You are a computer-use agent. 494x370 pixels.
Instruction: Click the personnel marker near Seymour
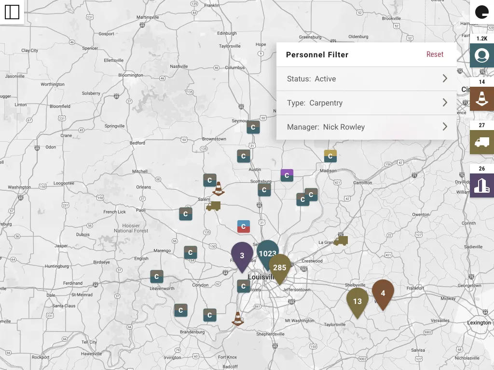click(253, 127)
